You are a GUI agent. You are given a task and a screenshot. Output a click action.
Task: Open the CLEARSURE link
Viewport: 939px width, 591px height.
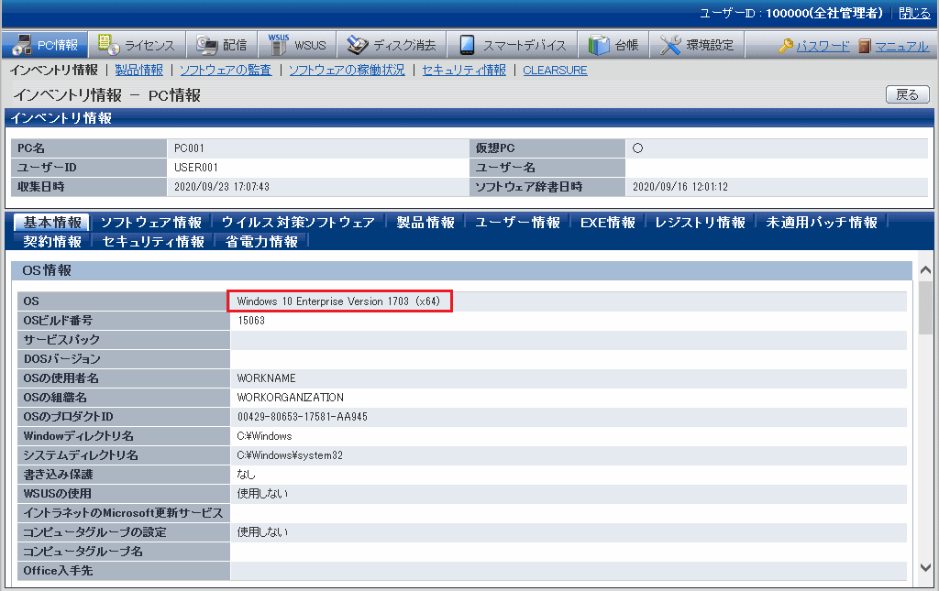[555, 70]
